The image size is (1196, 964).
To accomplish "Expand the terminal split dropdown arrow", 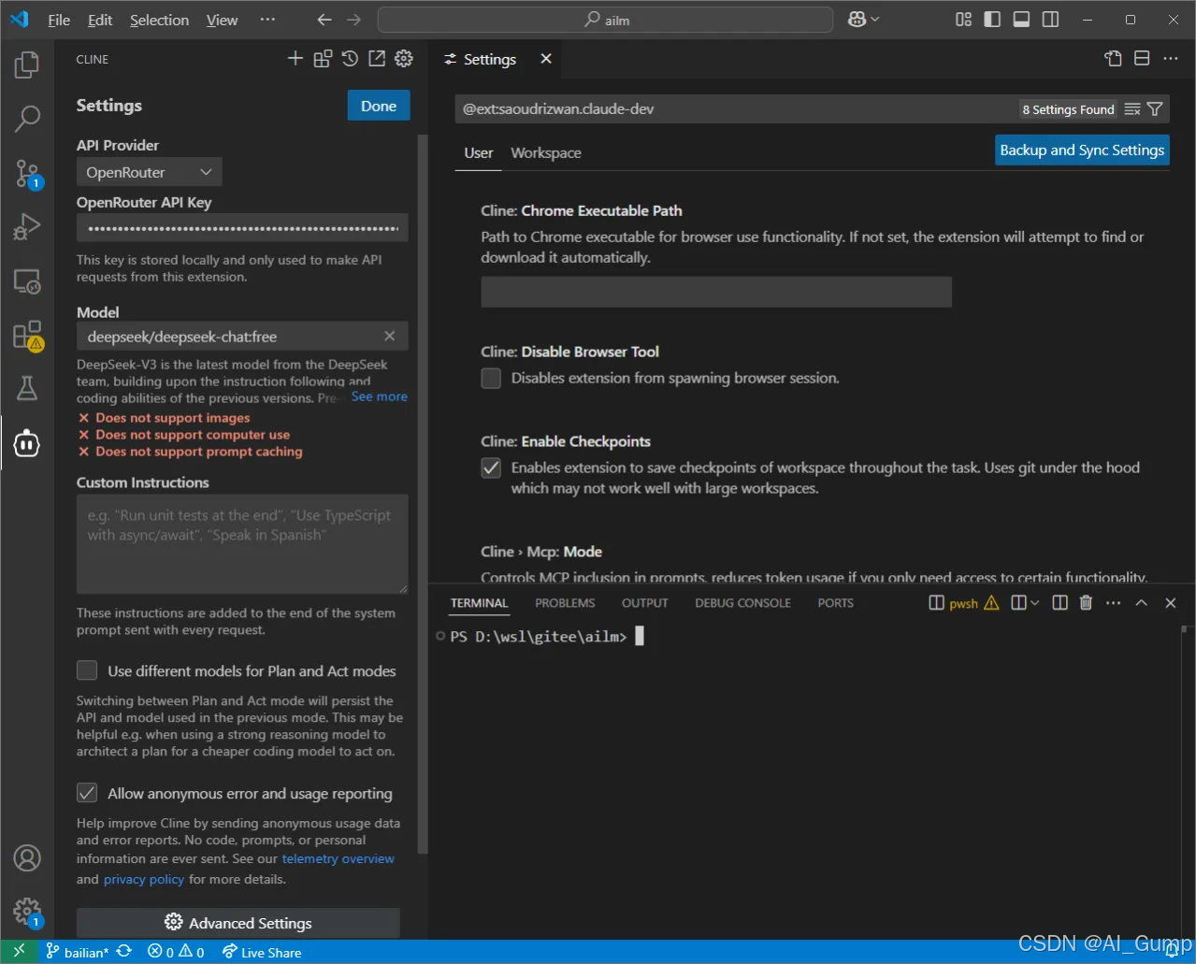I will tap(1034, 603).
